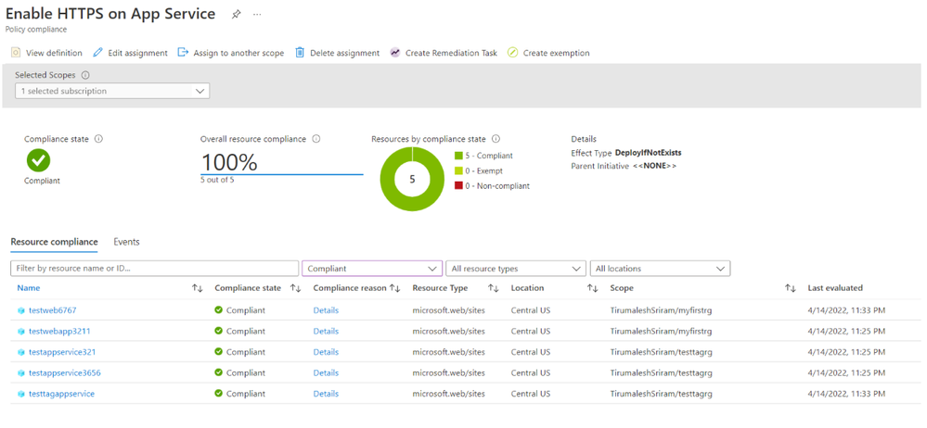Click the '0 - Exempt' legend swatch

tap(458, 171)
